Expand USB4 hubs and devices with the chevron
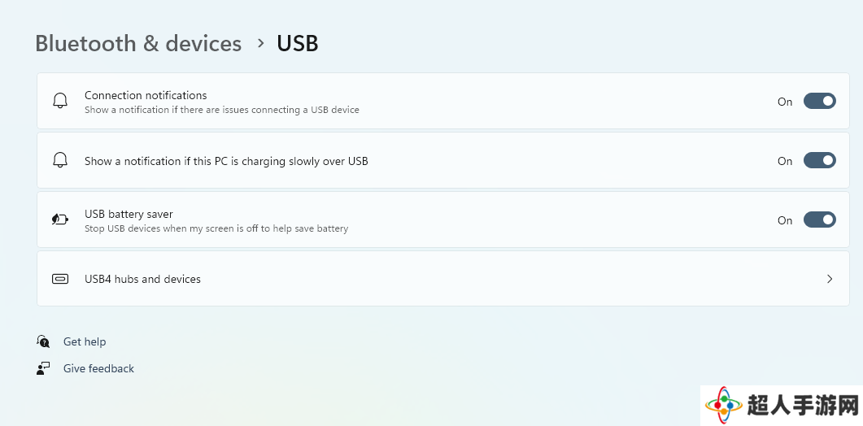The image size is (863, 426). tap(830, 279)
